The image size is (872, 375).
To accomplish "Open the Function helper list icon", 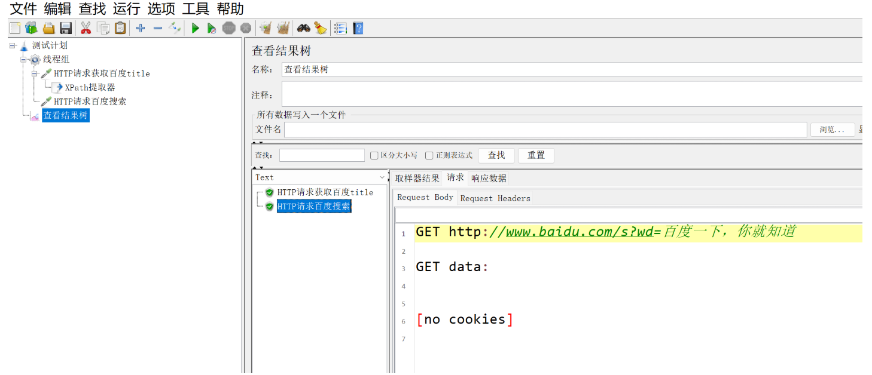I will click(x=340, y=28).
